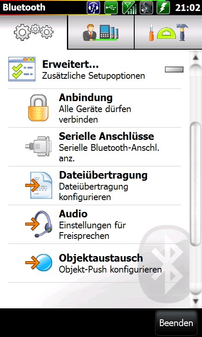Click the document Dateiübertragung icon
The width and height of the screenshot is (202, 337).
[39, 185]
